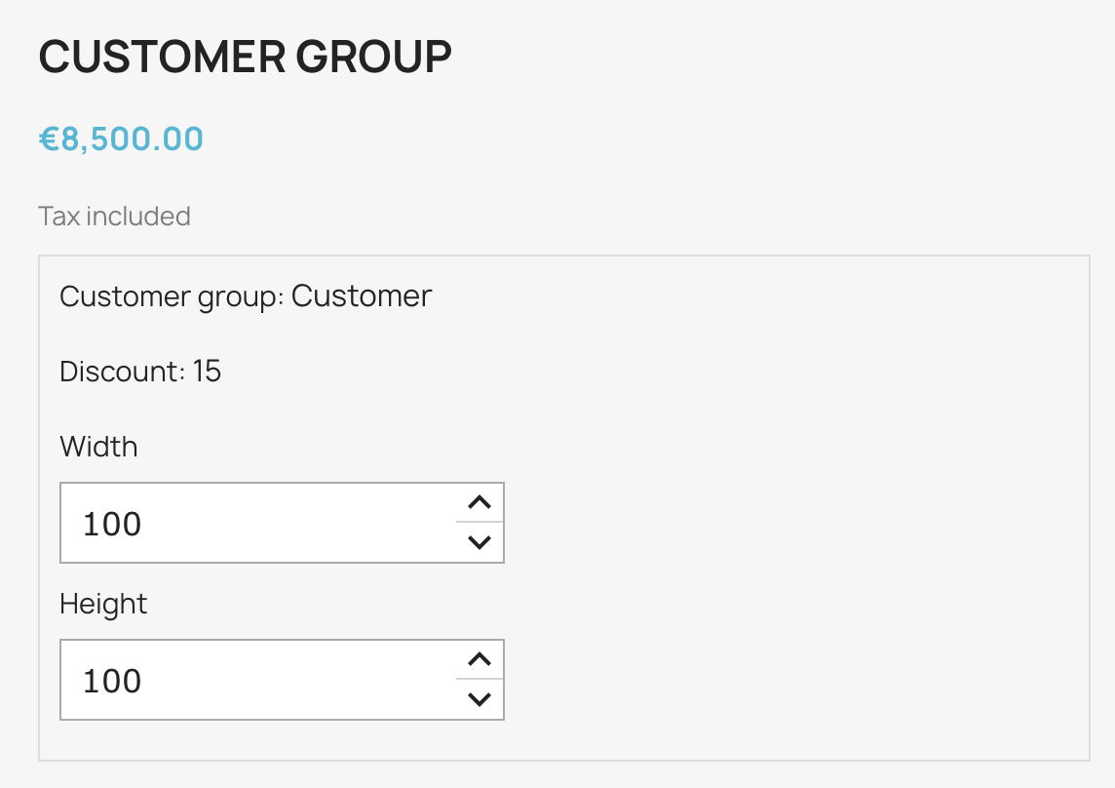Click the Width field label
This screenshot has height=788, width=1115.
click(98, 447)
